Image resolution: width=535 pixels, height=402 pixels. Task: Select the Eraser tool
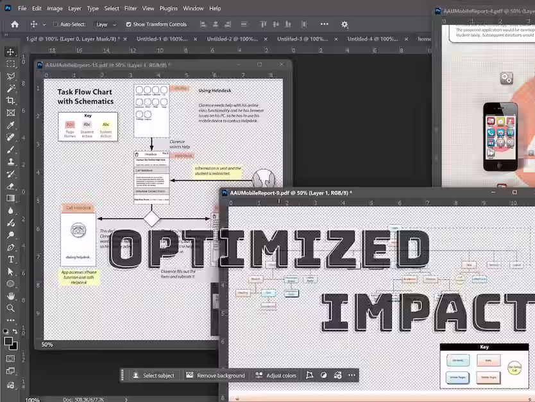(x=10, y=186)
